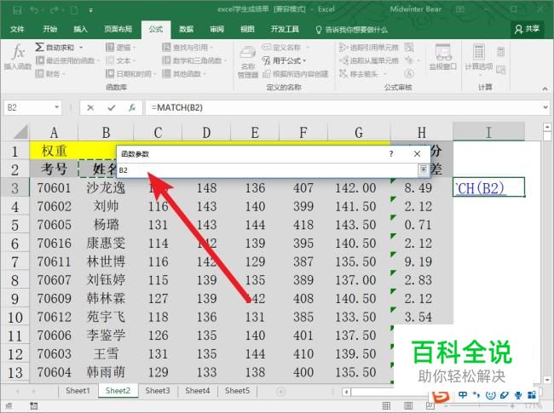Switch to the Sheet3 tab
The width and height of the screenshot is (554, 413).
(x=158, y=391)
